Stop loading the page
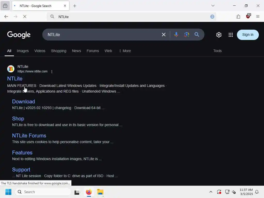264x198 pixels. click(x=25, y=16)
